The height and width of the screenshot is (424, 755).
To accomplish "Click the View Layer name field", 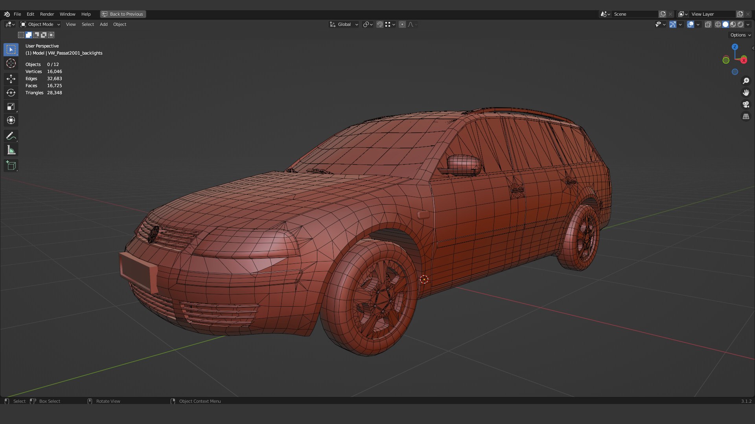I will tap(713, 14).
